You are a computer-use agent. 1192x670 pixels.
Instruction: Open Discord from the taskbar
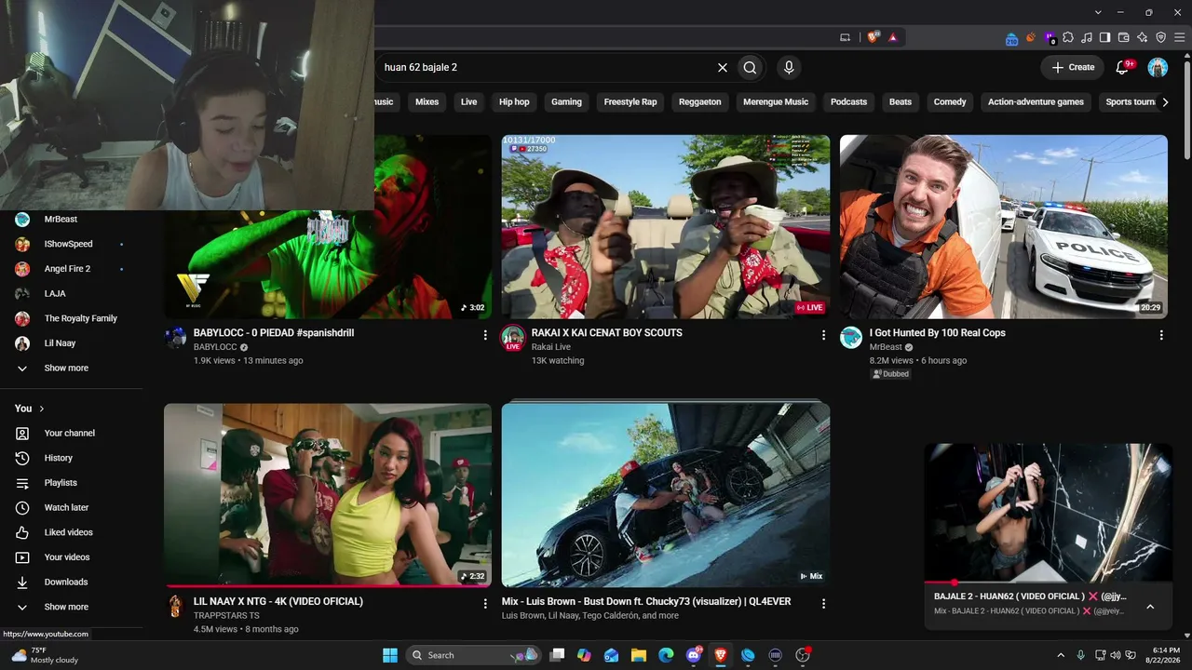[x=693, y=655]
